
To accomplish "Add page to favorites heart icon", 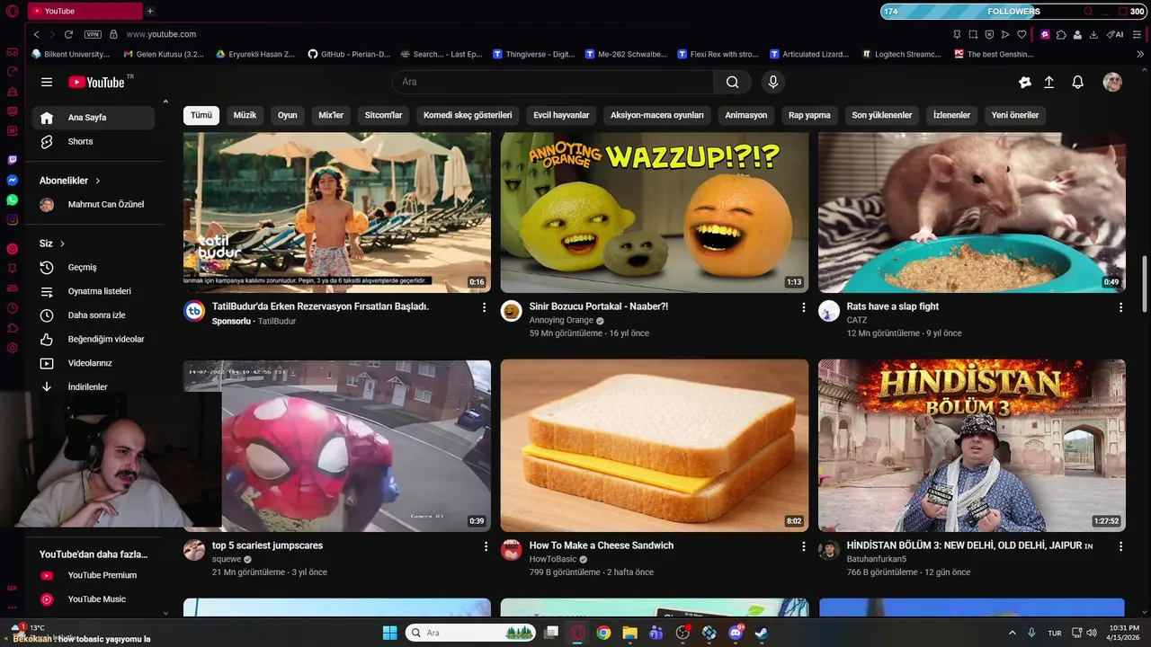I will (1022, 34).
